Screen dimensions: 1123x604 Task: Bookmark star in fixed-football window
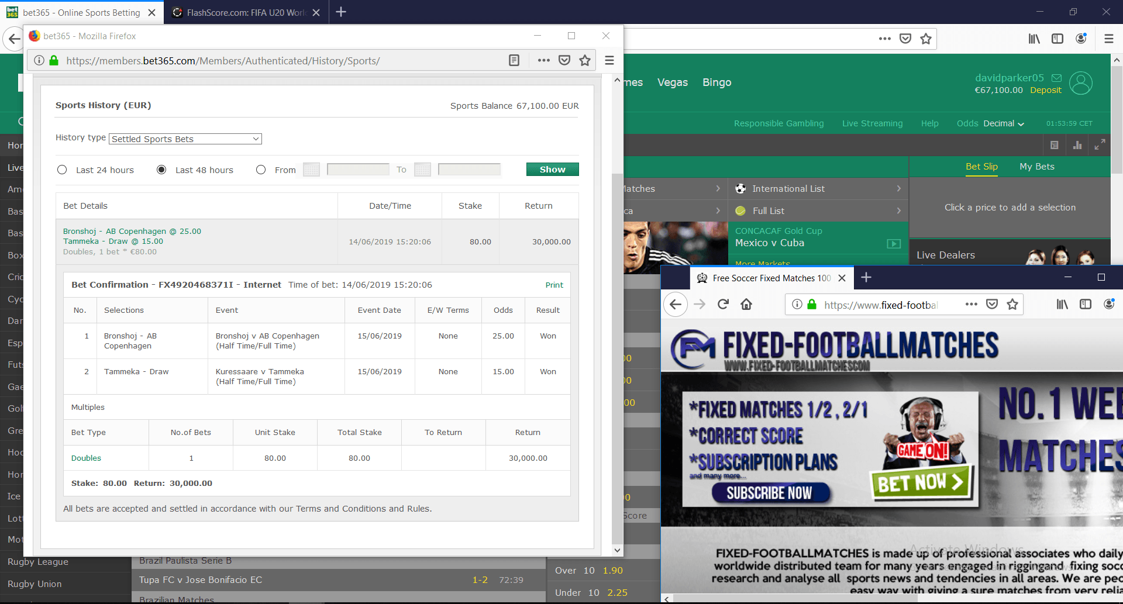1012,304
